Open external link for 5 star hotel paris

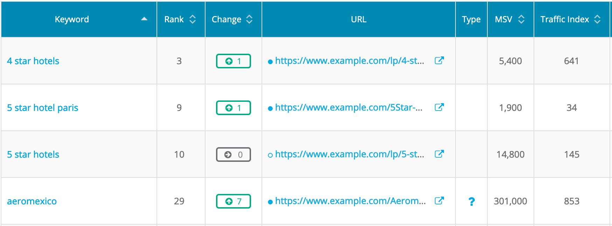439,107
